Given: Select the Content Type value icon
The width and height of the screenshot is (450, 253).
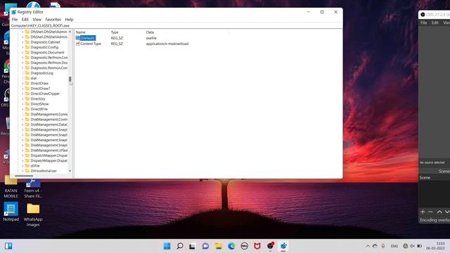Looking at the screenshot, I should coord(78,44).
